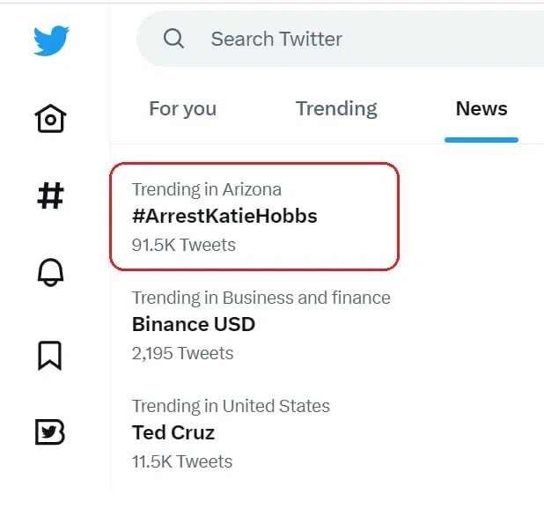Click the magnifying glass search icon
544x516 pixels.
pyautogui.click(x=173, y=39)
